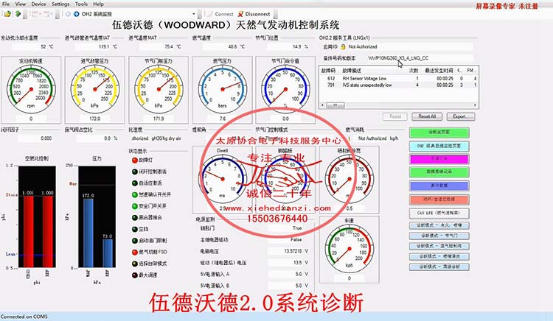Click the 节气门前压力 yellow gauge

pos(159,89)
